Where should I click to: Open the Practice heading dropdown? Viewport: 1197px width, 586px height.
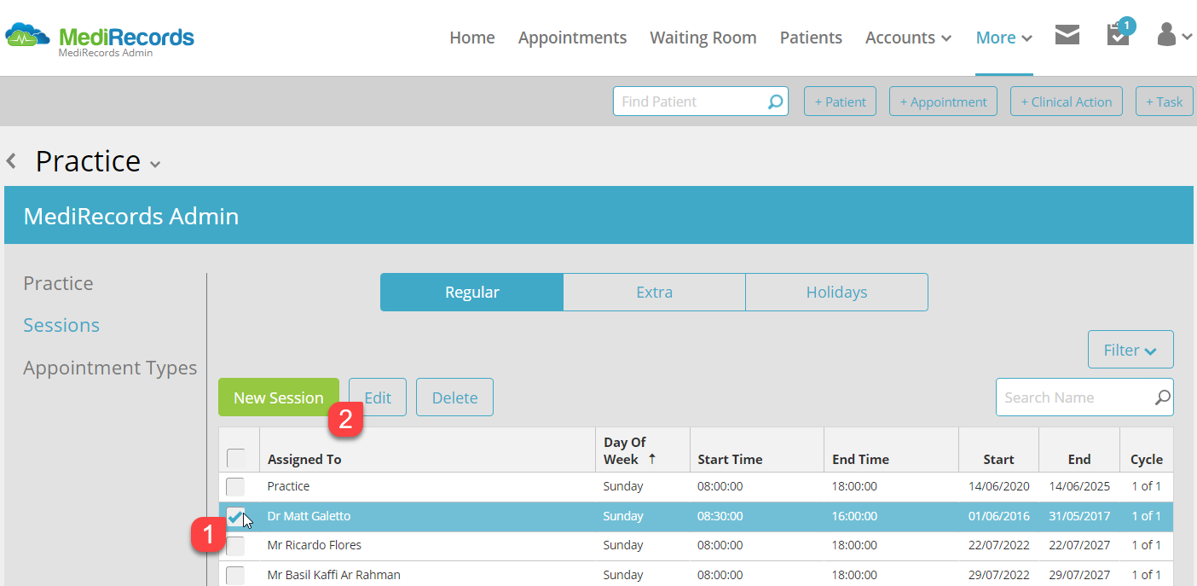(x=154, y=164)
